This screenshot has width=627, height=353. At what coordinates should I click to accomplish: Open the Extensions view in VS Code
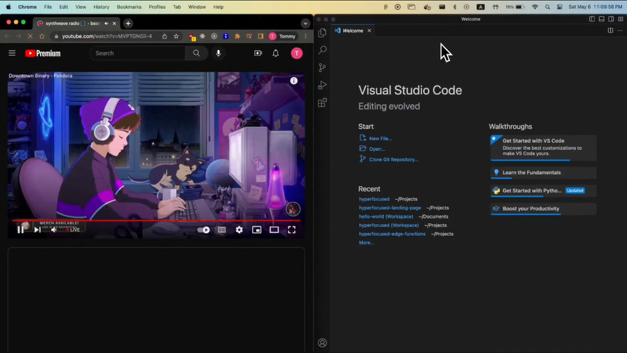pyautogui.click(x=322, y=103)
